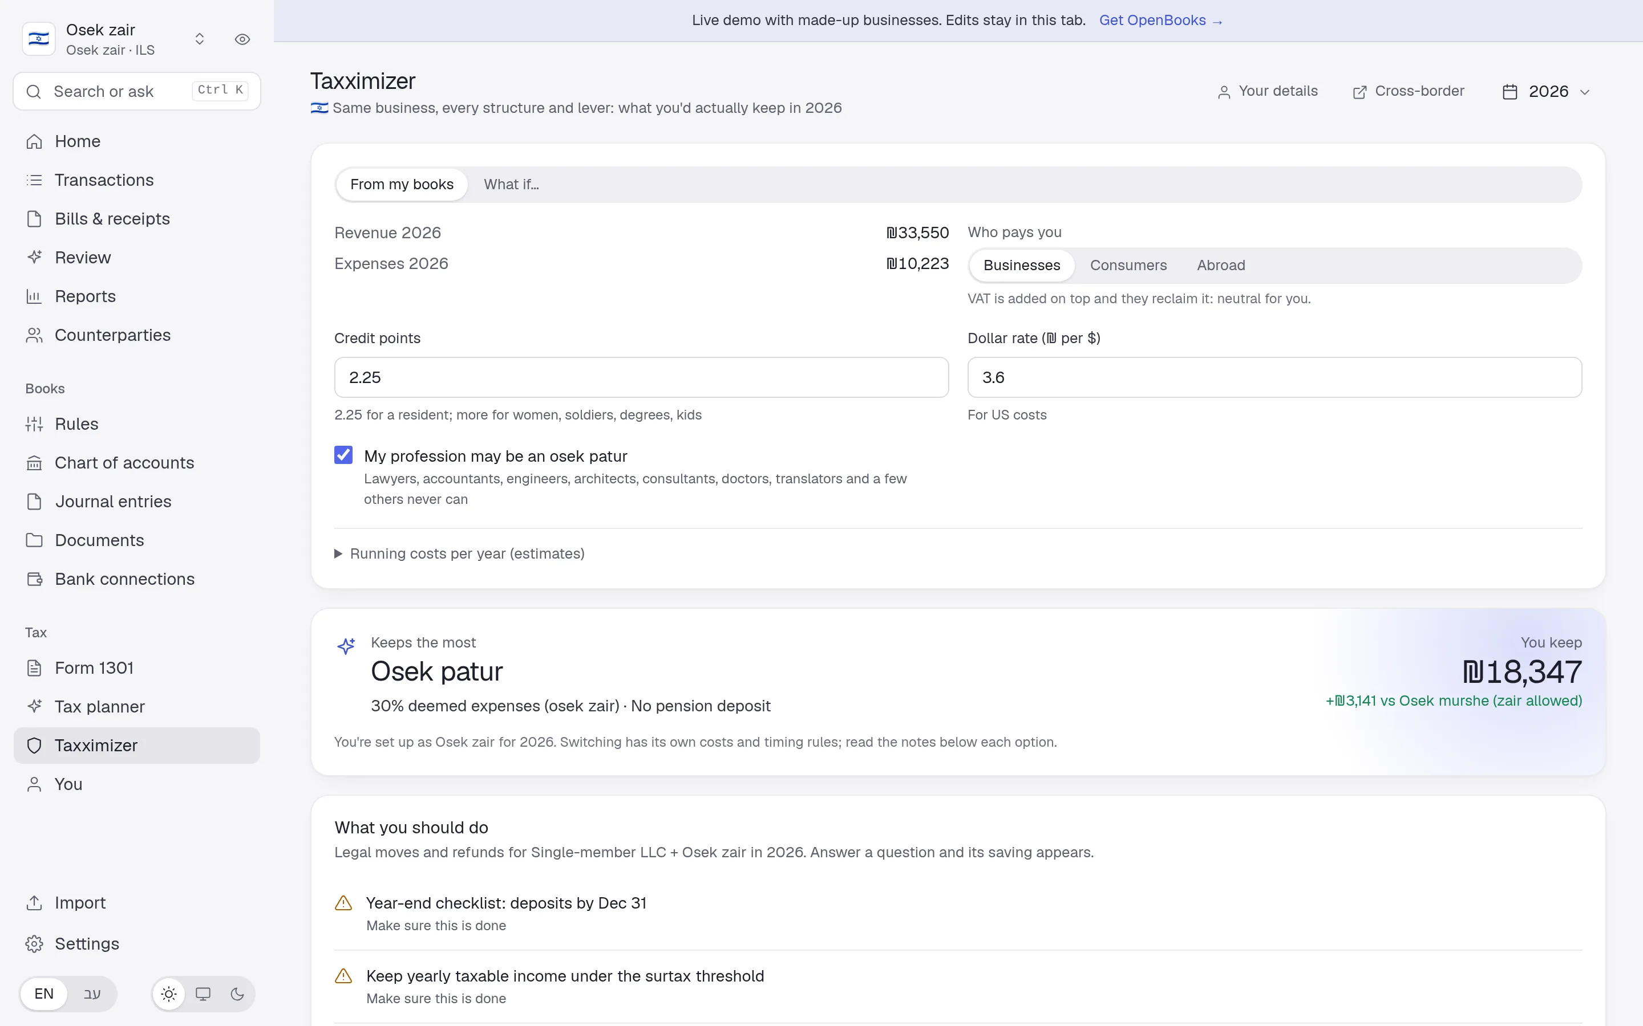Open Settings gear icon
Image resolution: width=1643 pixels, height=1026 pixels.
(34, 944)
